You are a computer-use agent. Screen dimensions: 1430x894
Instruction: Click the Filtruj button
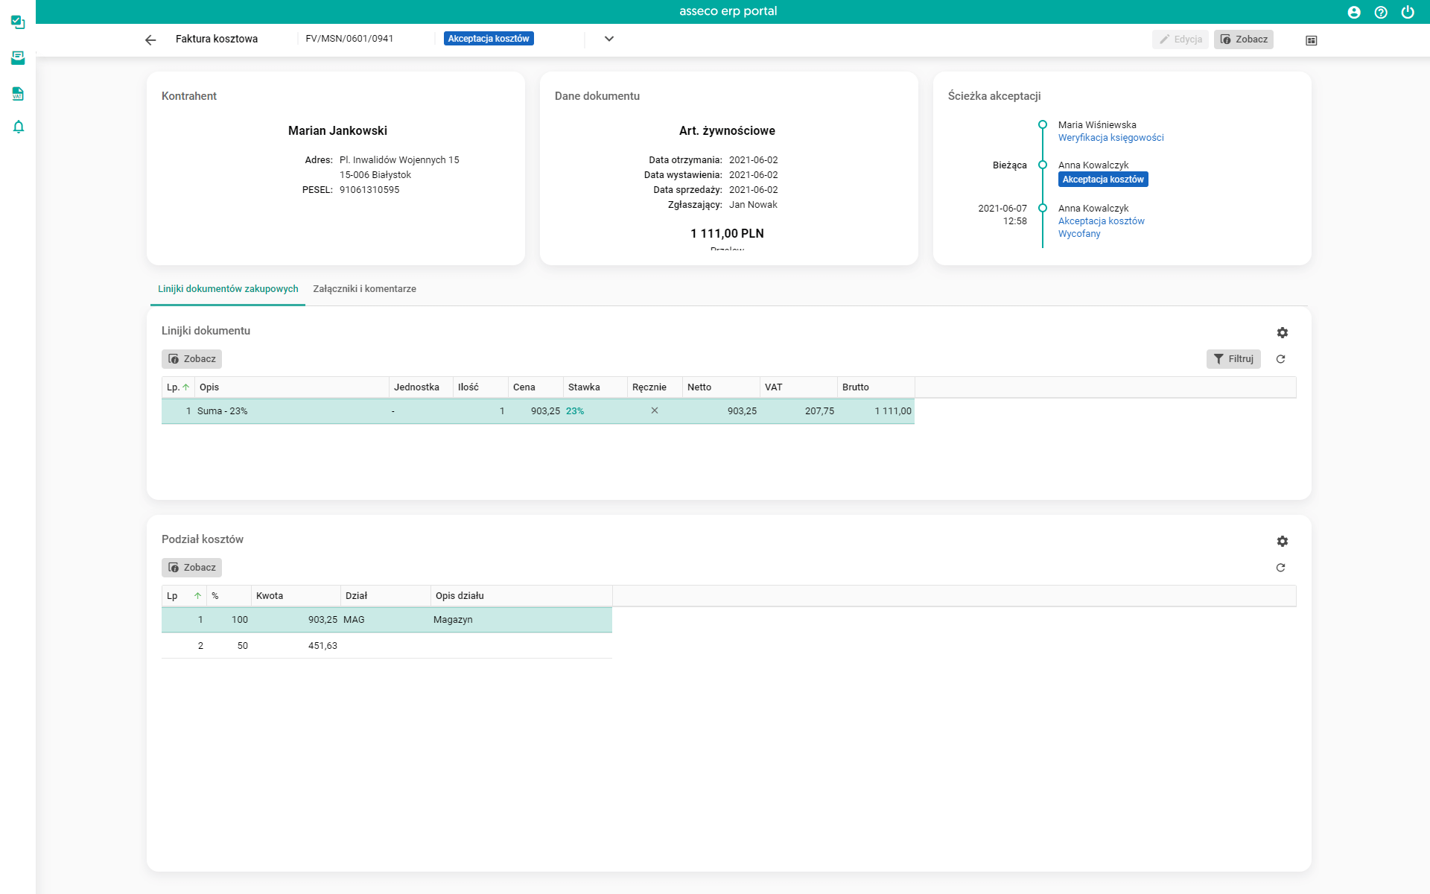click(x=1233, y=359)
